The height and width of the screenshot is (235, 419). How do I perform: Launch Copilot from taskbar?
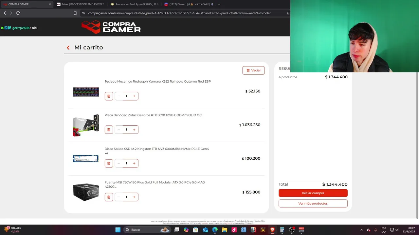click(186, 230)
